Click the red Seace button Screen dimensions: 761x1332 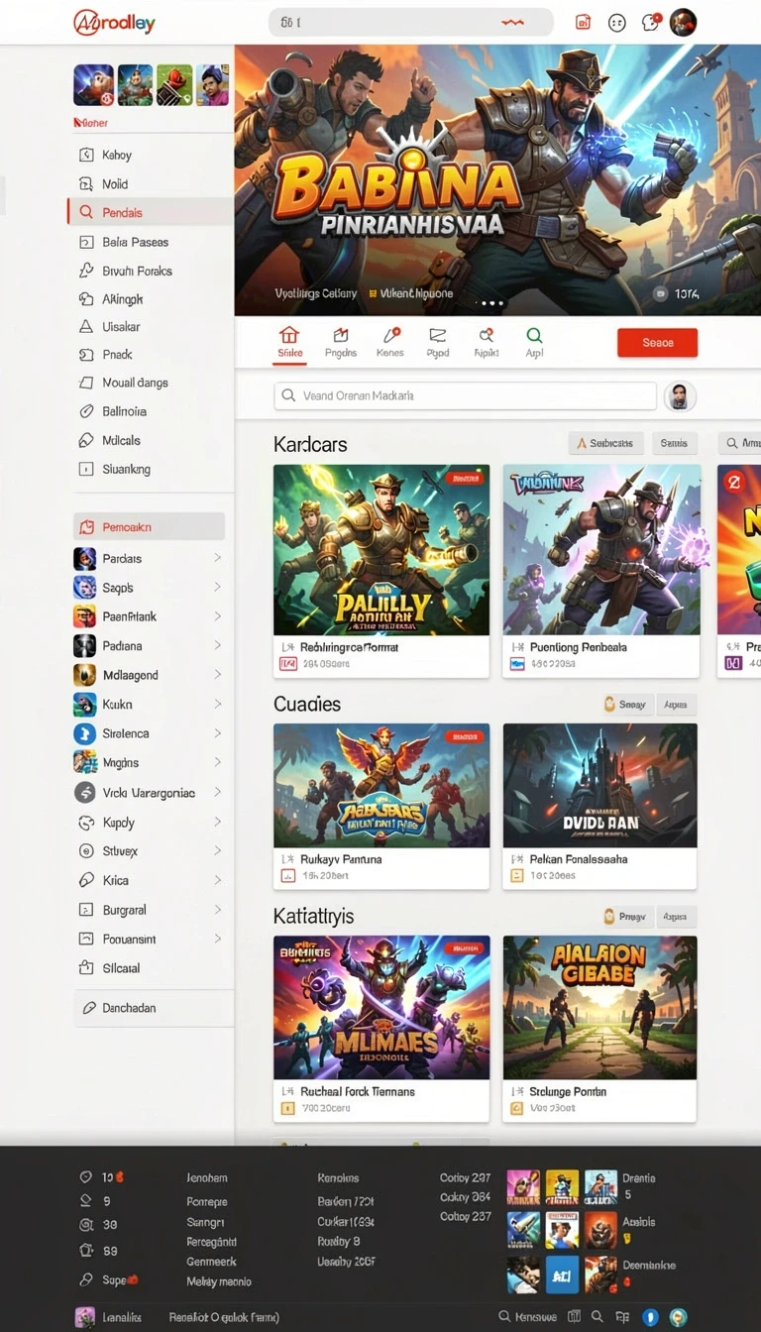tap(657, 343)
